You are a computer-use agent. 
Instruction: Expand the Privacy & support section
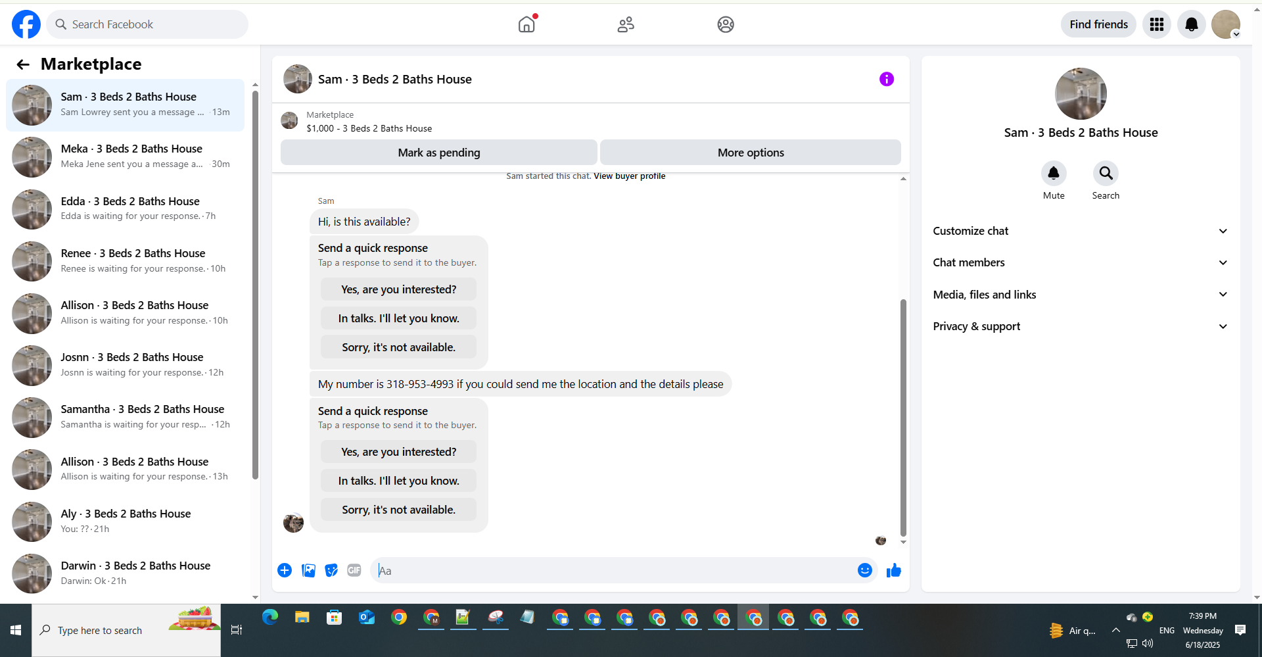1080,326
